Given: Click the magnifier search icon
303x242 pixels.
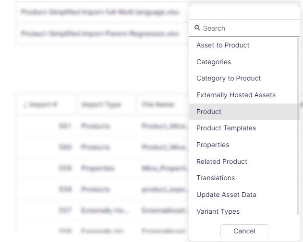Looking at the screenshot, I should pyautogui.click(x=197, y=28).
